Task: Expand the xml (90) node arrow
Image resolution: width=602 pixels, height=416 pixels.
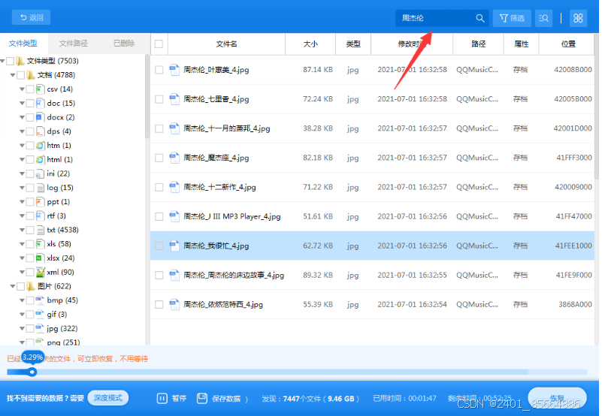Action: click(x=22, y=273)
